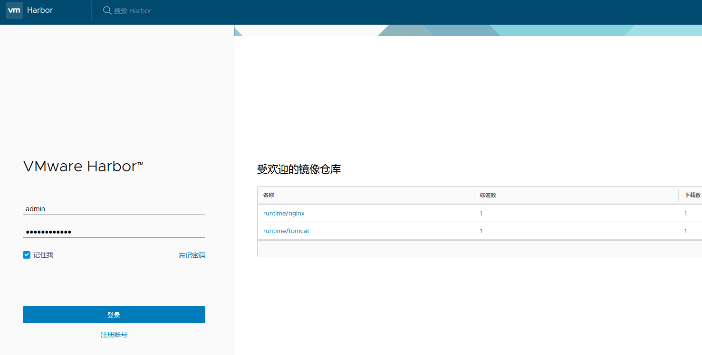Screen dimensions: 702x355
Task: Select the Harbor brand name in header
Action: point(40,10)
